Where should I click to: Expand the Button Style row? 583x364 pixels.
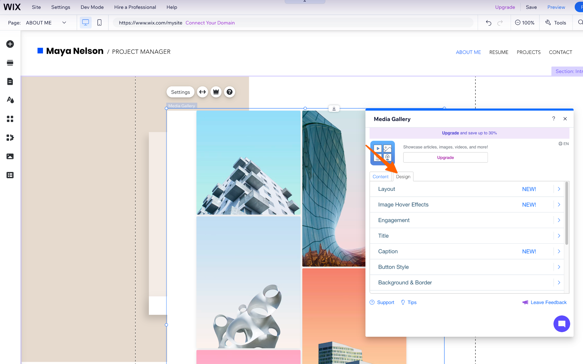pyautogui.click(x=467, y=267)
